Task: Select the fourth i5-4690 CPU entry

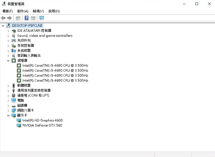Action: (55, 81)
